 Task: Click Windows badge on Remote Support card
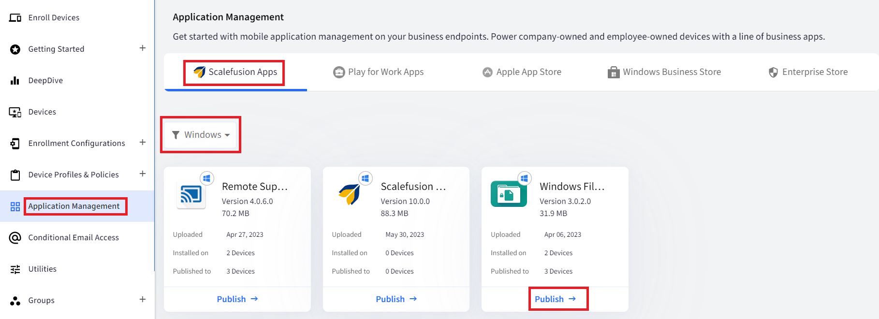[206, 178]
